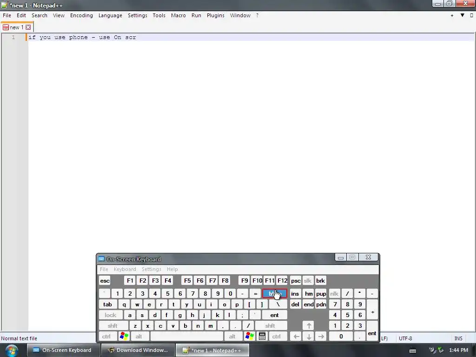The width and height of the screenshot is (476, 357).
Task: Open the View menu
Action: pyautogui.click(x=59, y=15)
